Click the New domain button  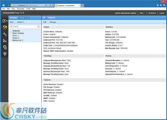(x=12, y=22)
